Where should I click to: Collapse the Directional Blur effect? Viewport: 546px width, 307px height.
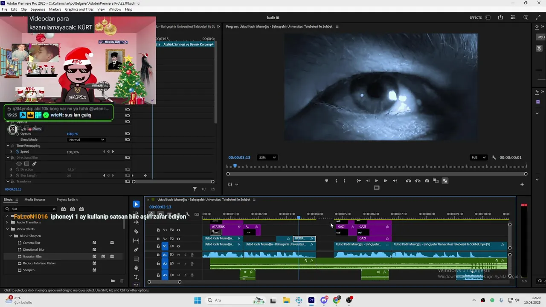coord(8,157)
